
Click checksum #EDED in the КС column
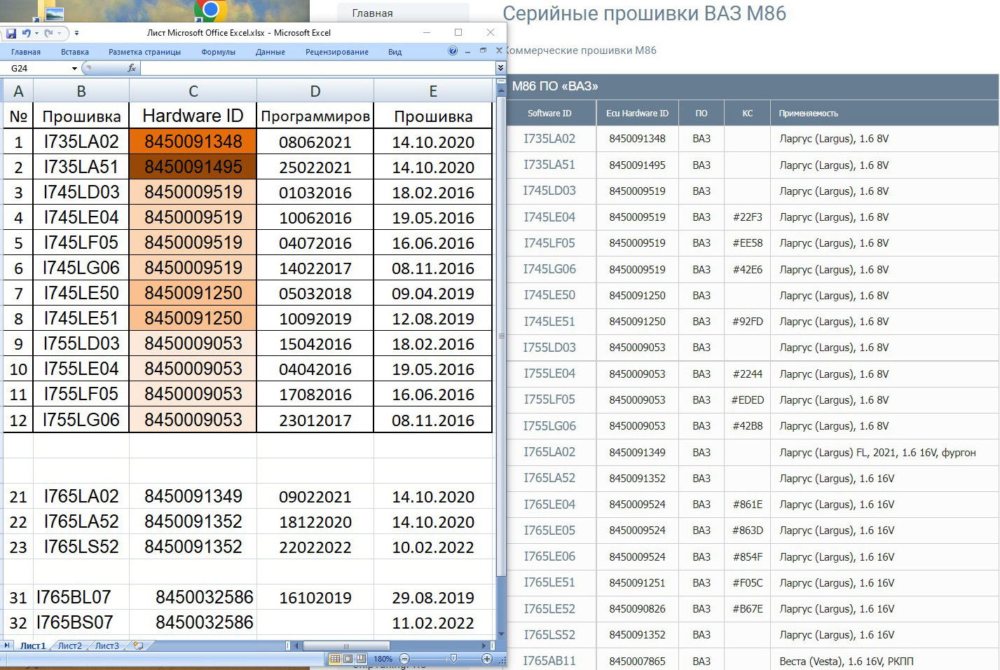(x=748, y=399)
